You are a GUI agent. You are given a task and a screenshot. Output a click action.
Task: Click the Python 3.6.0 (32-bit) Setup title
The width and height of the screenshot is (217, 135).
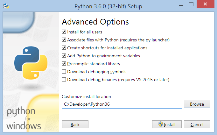click(108, 6)
